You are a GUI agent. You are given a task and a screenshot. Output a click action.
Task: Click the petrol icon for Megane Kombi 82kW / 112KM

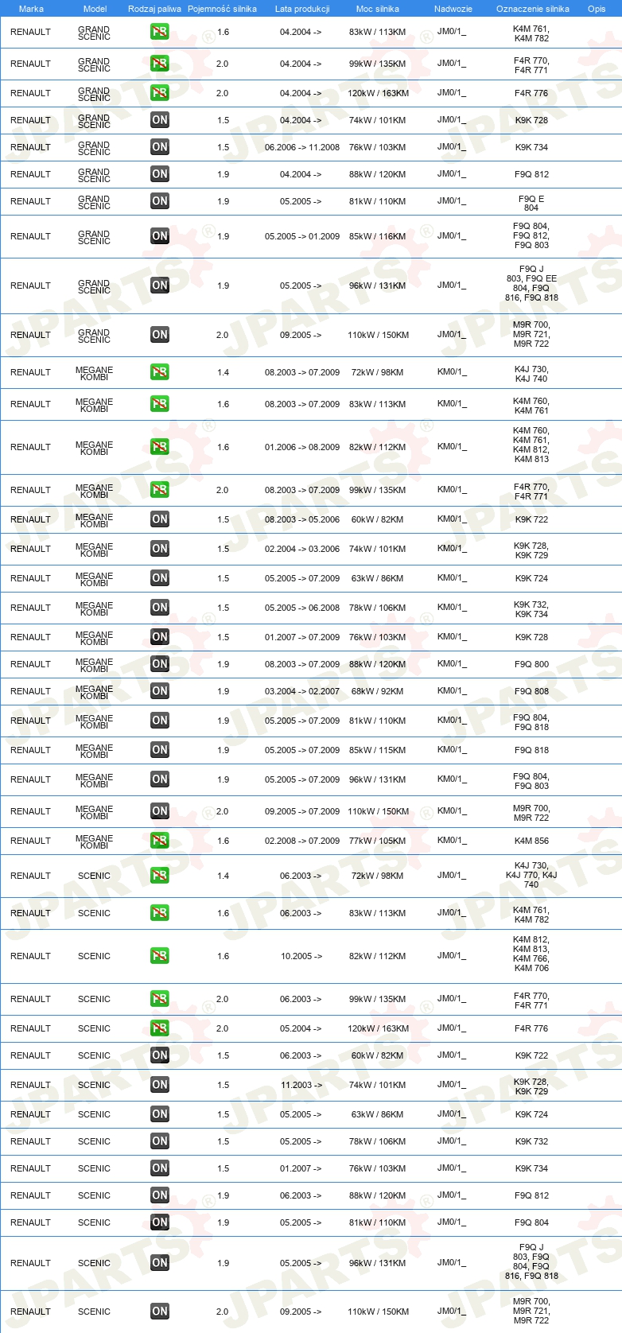(160, 447)
